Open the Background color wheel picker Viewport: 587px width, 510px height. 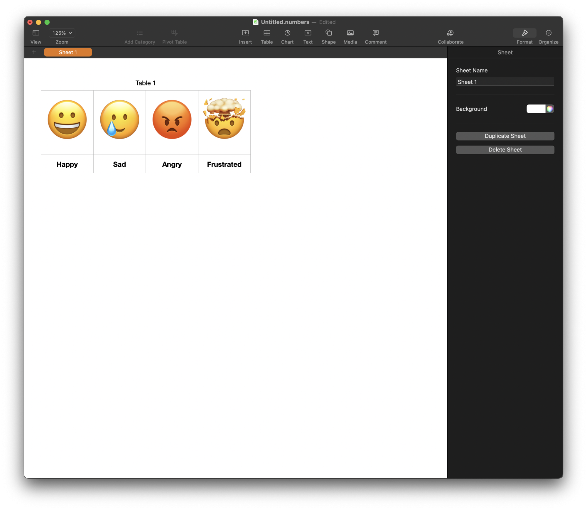click(549, 109)
